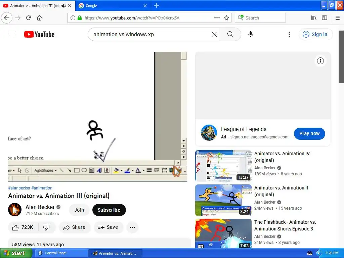
Task: Click the #alanbecker hashtag
Action: click(19, 188)
